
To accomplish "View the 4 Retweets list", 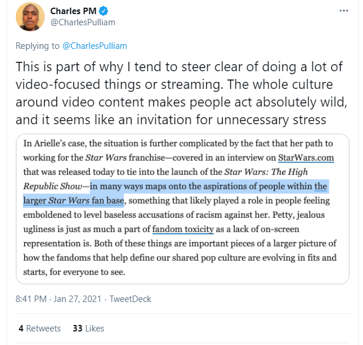I will (39, 328).
